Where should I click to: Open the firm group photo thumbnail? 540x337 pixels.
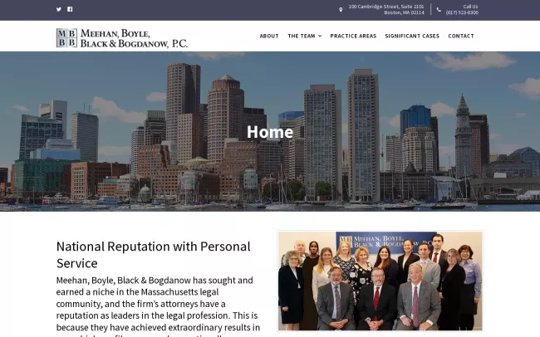(x=380, y=281)
